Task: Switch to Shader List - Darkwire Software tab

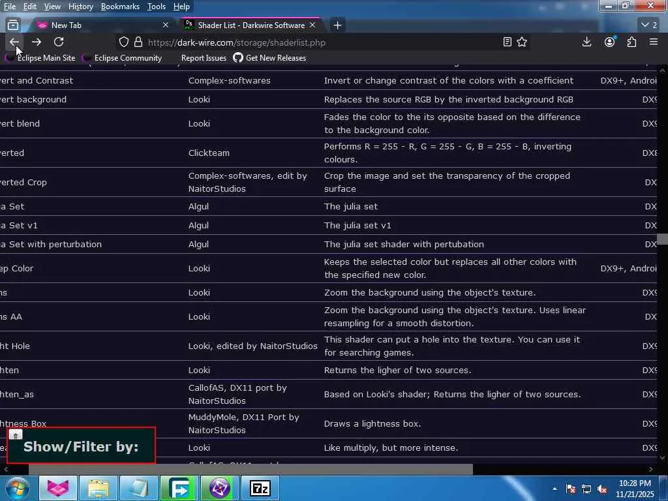Action: point(251,25)
